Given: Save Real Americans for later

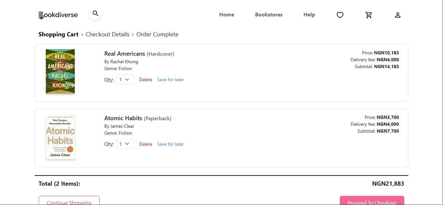Looking at the screenshot, I should coord(170,80).
